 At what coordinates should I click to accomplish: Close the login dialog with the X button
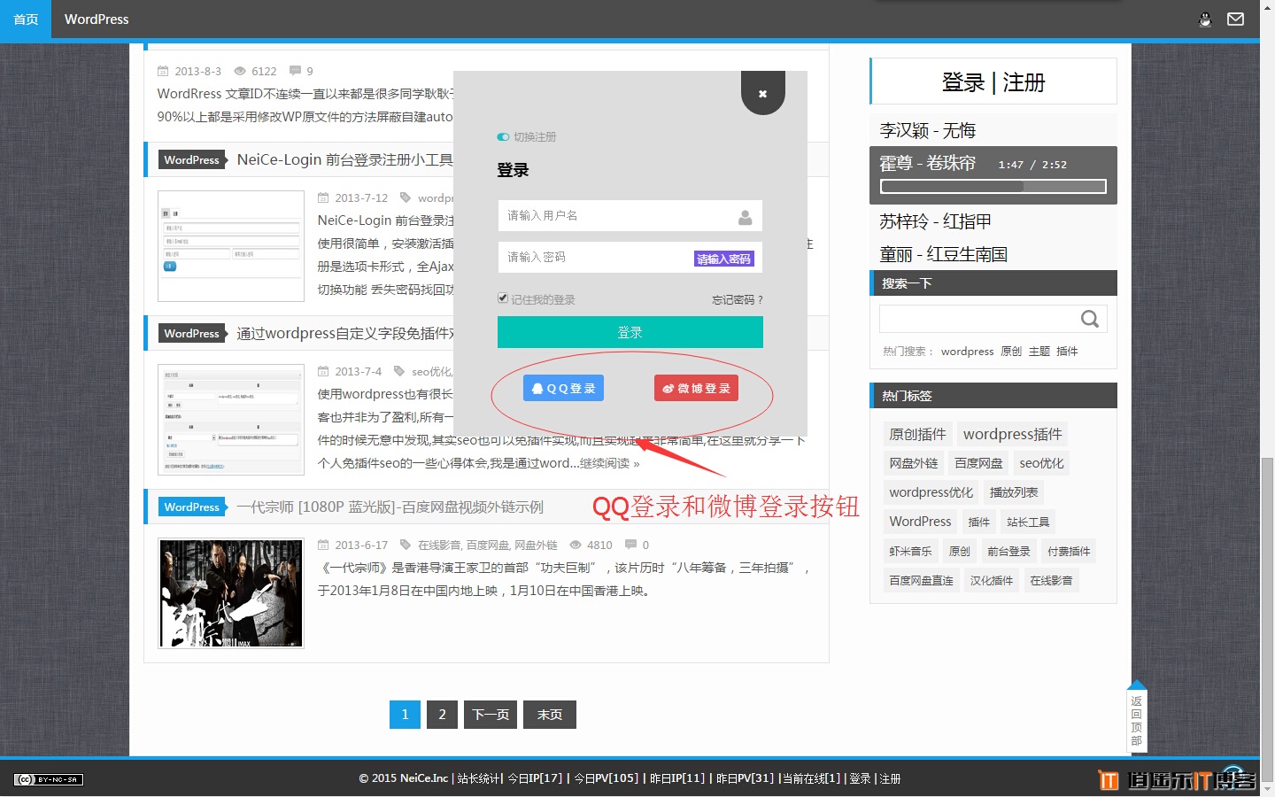(762, 93)
